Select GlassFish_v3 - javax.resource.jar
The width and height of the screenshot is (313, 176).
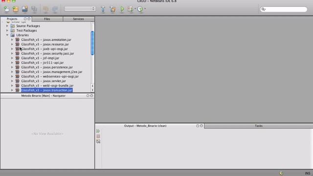[45, 44]
